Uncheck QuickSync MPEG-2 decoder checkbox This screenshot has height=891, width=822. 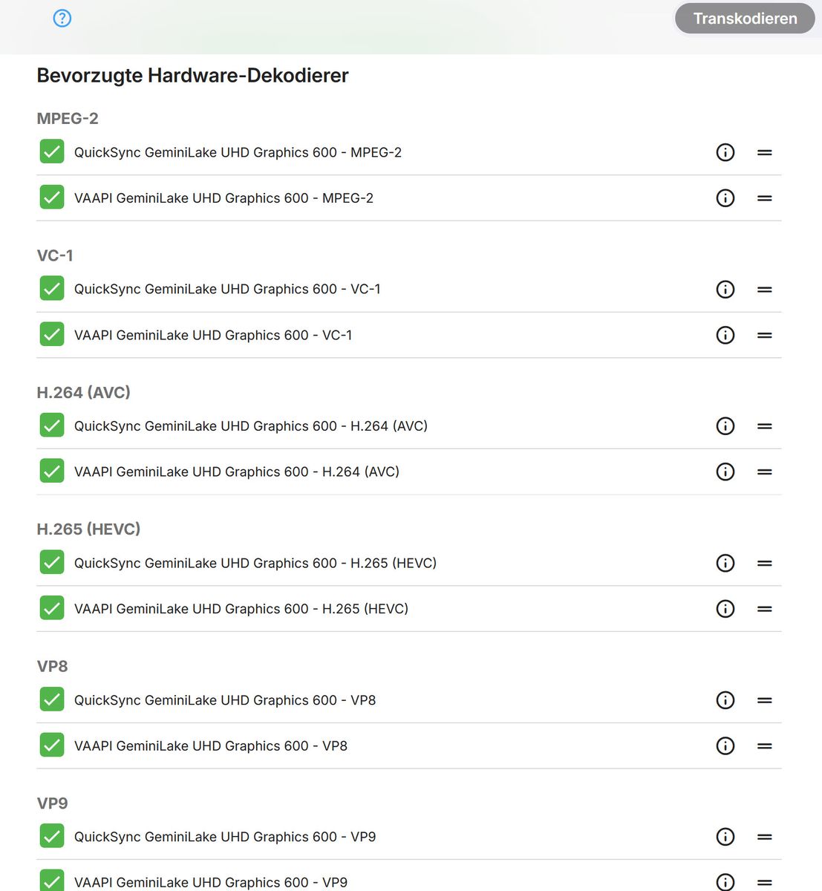coord(52,151)
